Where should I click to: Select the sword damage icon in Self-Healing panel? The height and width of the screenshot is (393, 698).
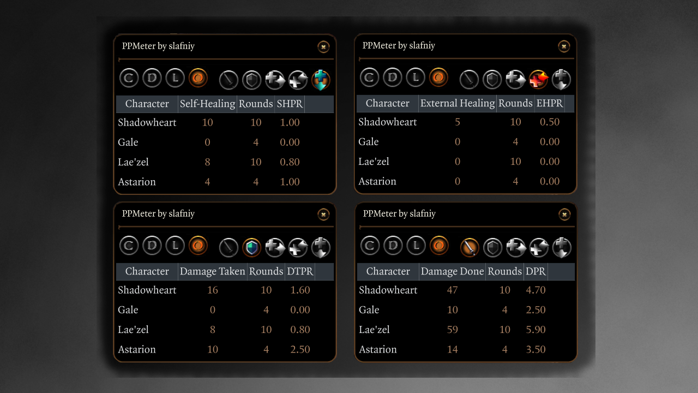[228, 80]
